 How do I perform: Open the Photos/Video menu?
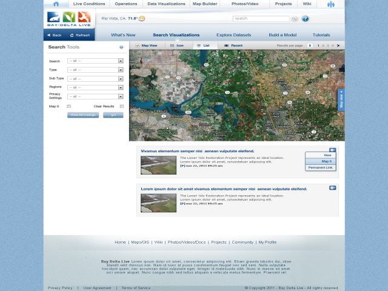(245, 4)
